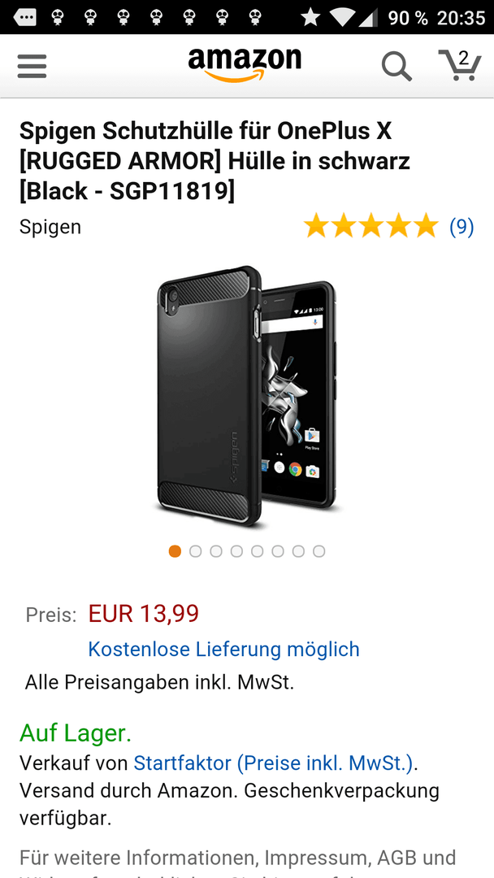Select the first orange pagination dot
The height and width of the screenshot is (878, 494).
175,551
